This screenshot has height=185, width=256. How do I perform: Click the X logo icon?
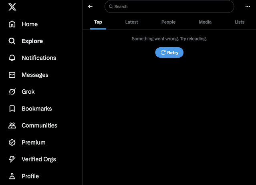click(x=12, y=7)
